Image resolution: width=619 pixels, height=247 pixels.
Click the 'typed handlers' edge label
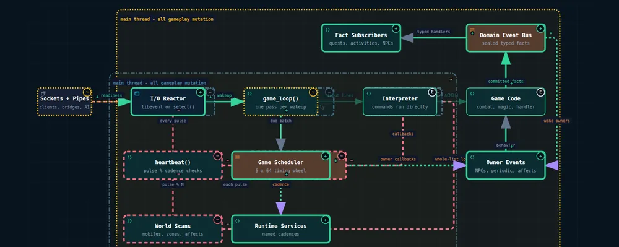433,32
